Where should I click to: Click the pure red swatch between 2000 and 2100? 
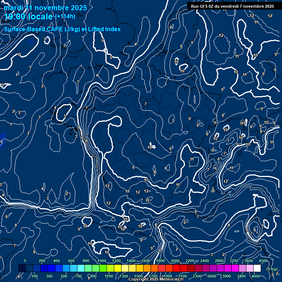(176, 268)
